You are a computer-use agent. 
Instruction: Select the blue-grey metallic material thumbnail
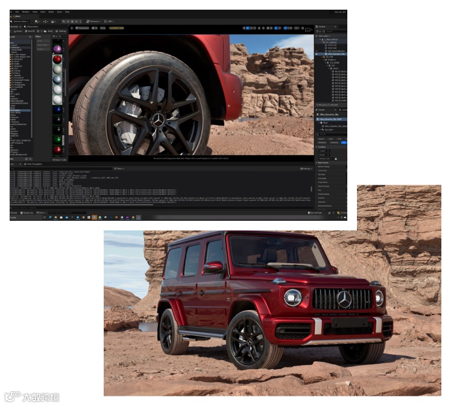click(x=57, y=80)
